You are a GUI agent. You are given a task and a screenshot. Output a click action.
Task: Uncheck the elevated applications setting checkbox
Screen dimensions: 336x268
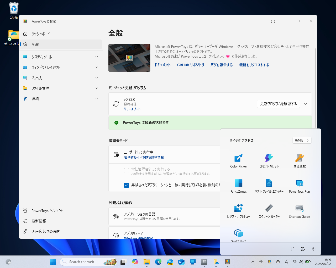click(126, 185)
